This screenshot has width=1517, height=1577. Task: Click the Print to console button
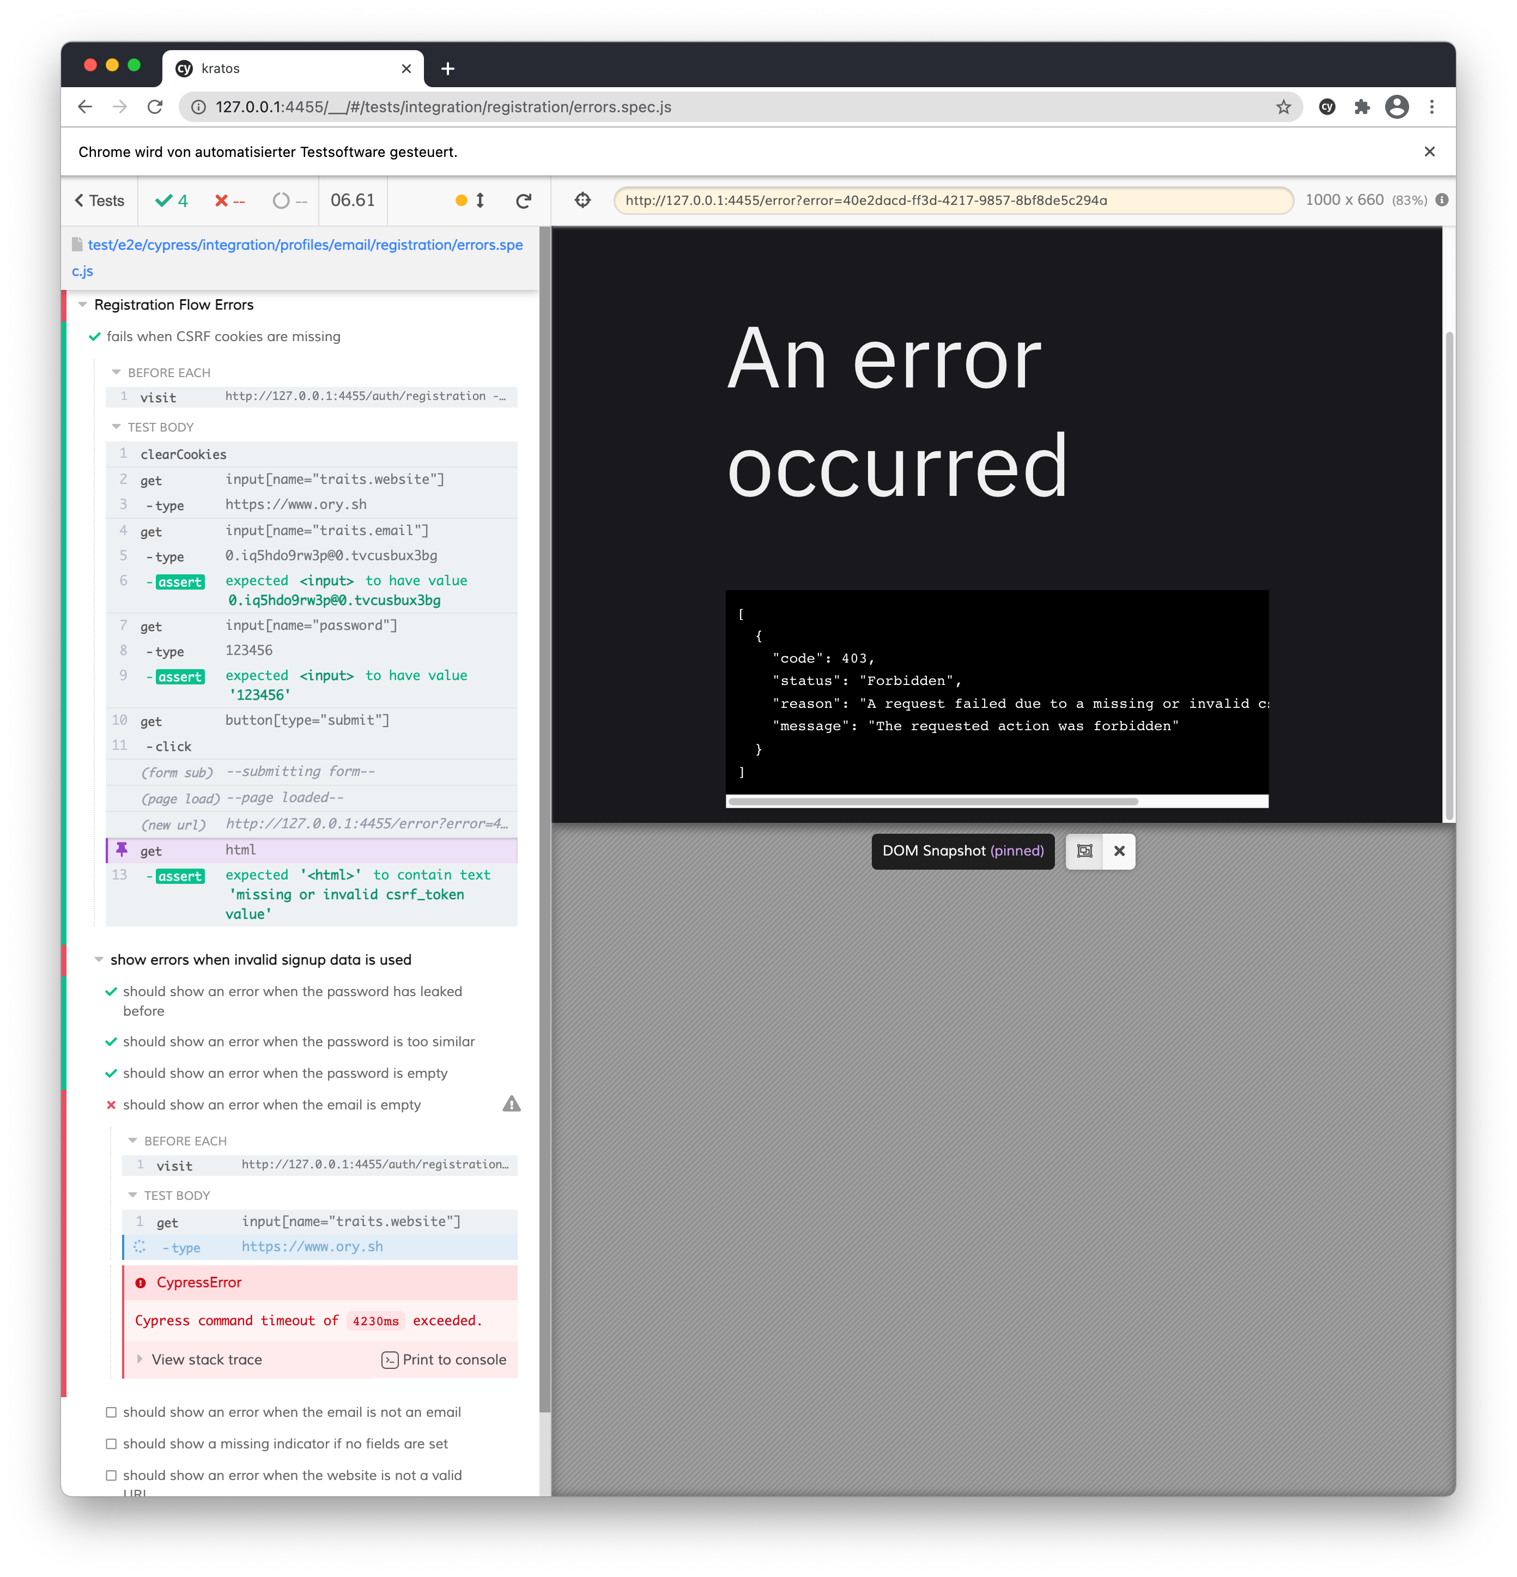tap(444, 1359)
